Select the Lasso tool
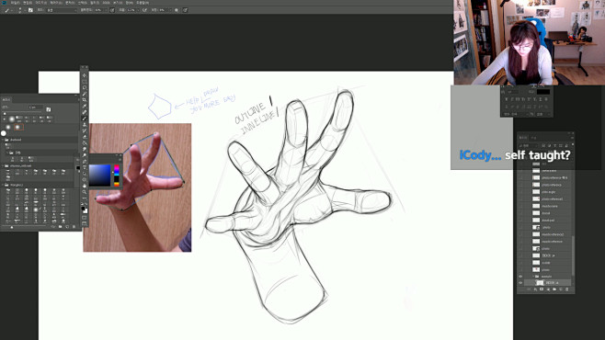 (84, 87)
